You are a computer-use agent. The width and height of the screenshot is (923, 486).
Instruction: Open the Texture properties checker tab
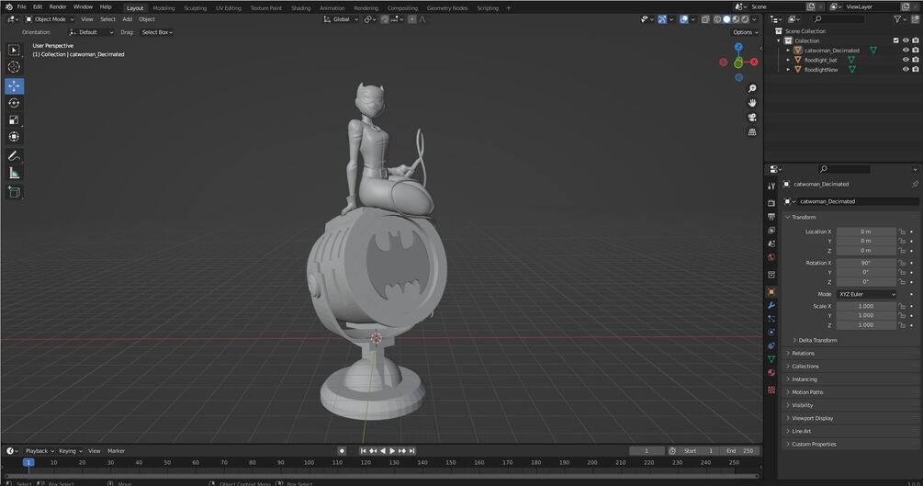[771, 390]
